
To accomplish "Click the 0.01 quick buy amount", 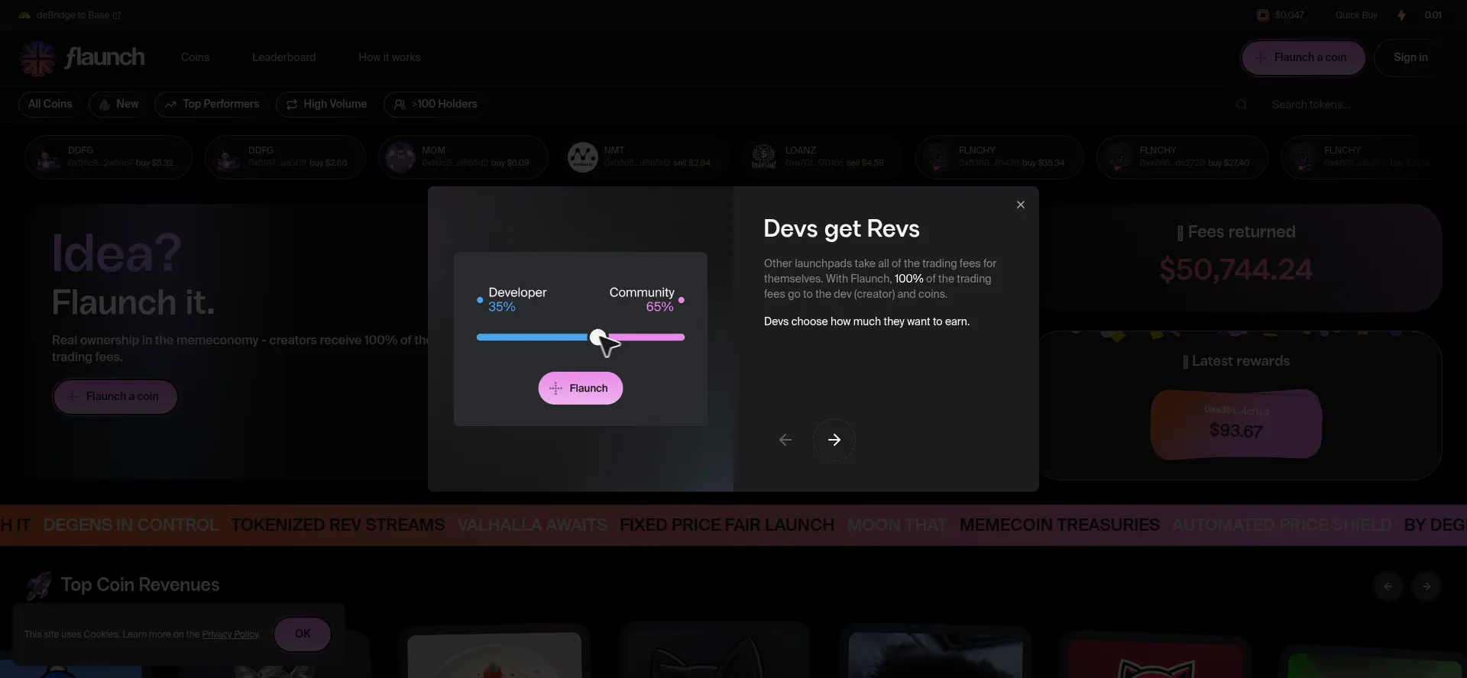I will coord(1433,15).
